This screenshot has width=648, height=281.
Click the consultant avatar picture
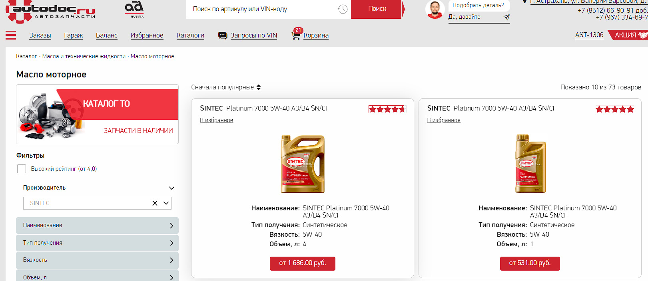pos(435,10)
